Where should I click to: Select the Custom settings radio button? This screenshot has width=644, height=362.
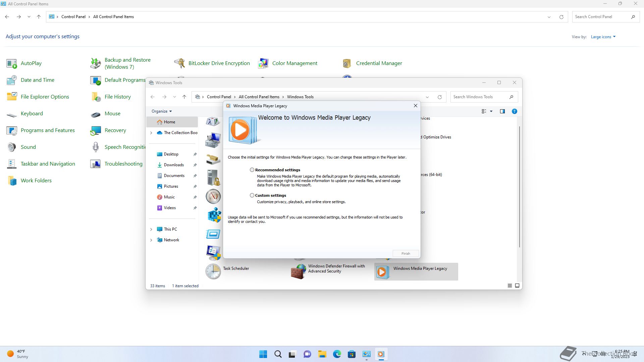tap(252, 195)
